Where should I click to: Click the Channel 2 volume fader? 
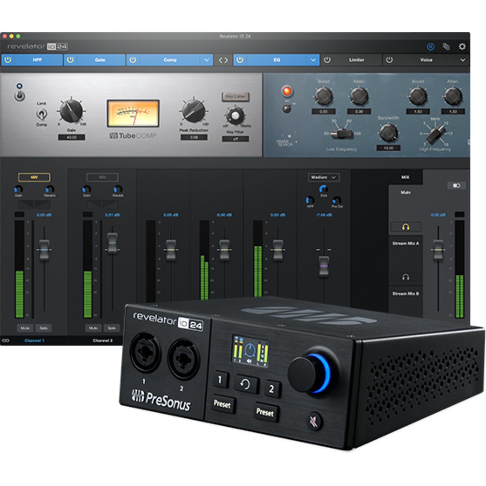tap(112, 243)
